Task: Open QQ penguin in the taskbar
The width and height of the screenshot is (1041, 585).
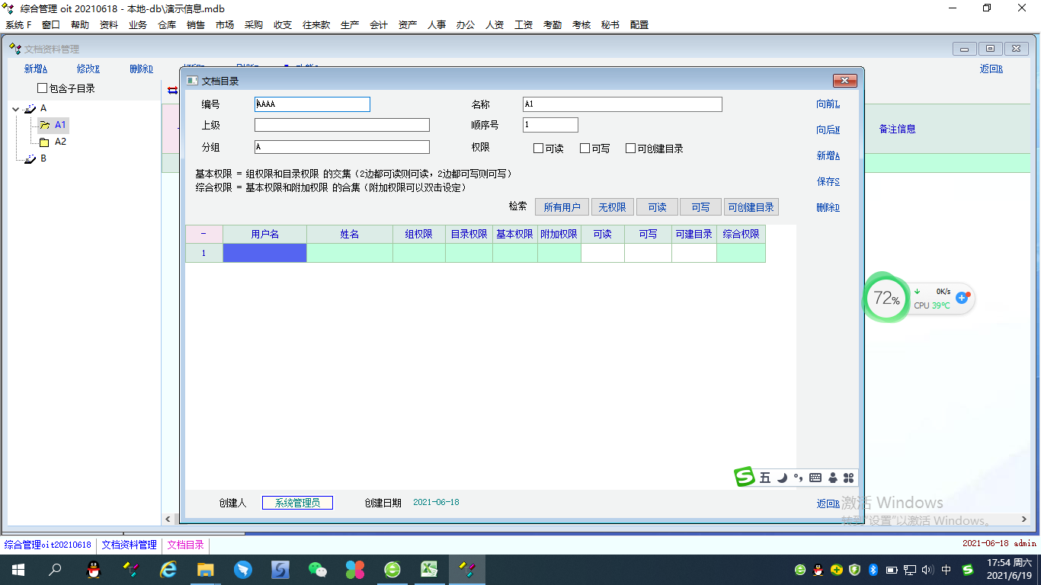Action: [x=94, y=570]
